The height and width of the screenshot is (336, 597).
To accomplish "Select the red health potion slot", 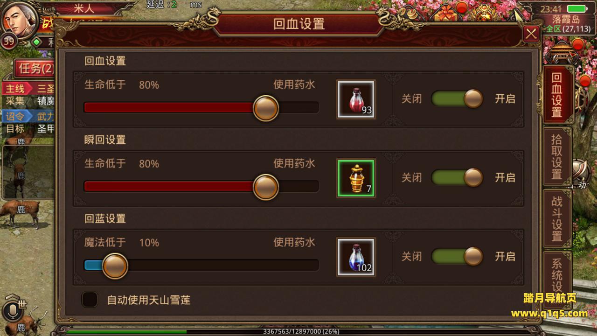I will click(356, 99).
